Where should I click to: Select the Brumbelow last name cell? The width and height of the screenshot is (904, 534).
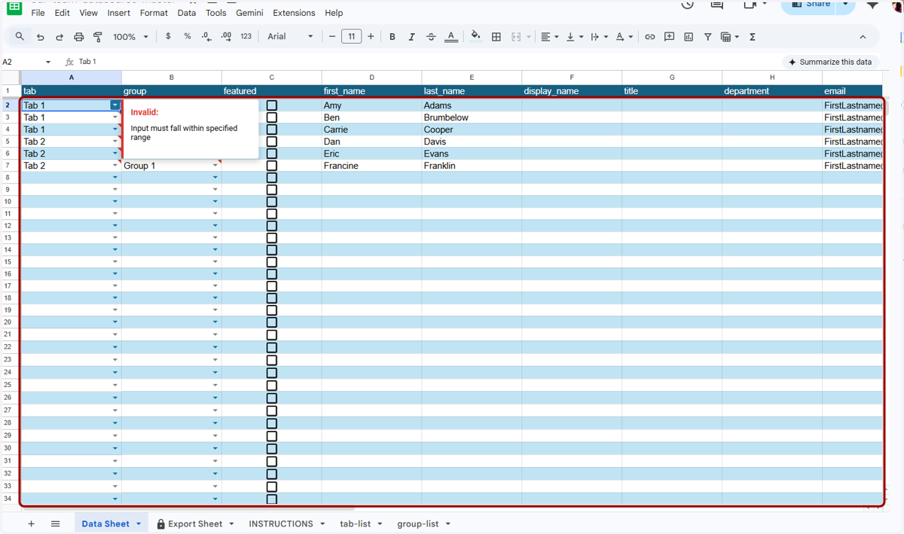[x=472, y=117]
